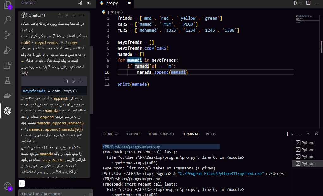Open the Search view in the activity bar

pos(8,20)
